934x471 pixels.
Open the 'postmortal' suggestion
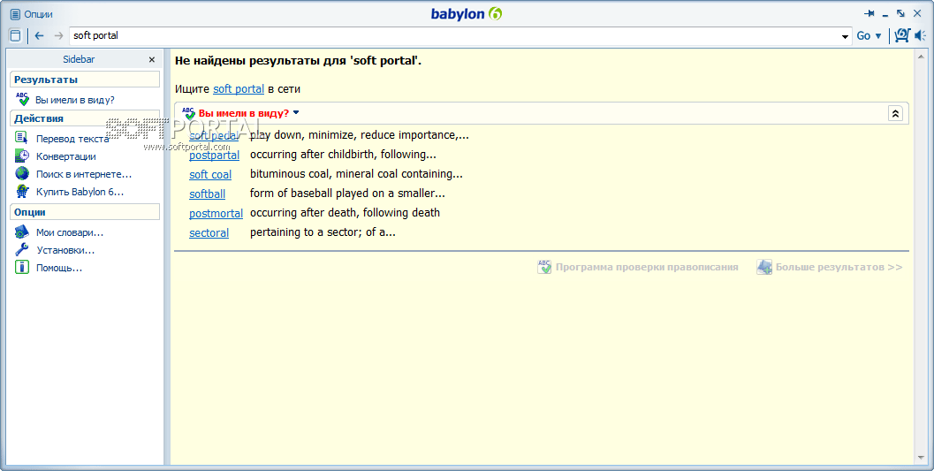click(x=216, y=213)
